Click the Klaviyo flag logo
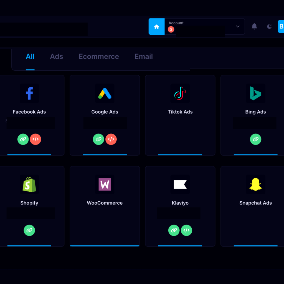Screen dimensions: 284x284 coord(180,184)
